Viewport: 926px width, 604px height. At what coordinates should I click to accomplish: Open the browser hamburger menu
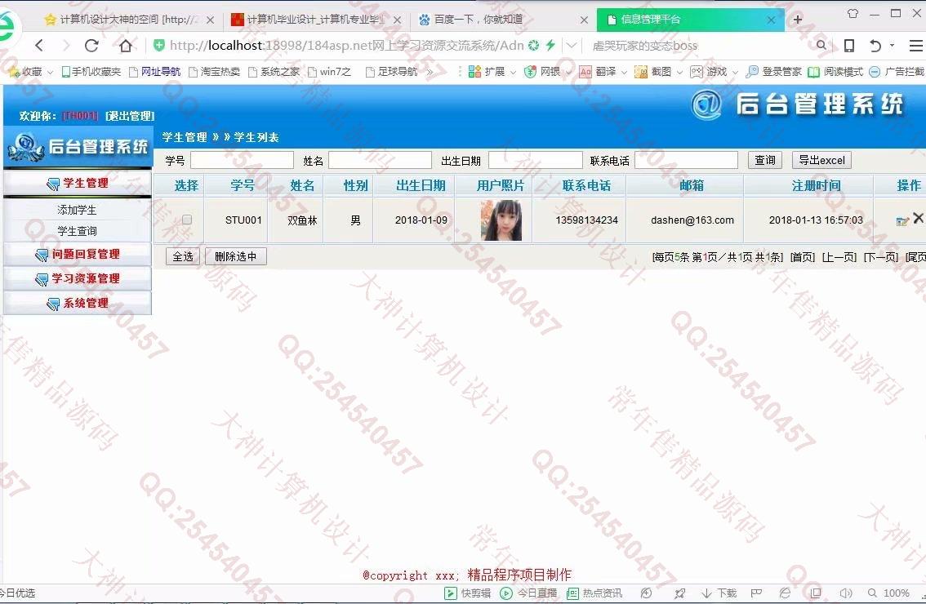(x=916, y=46)
